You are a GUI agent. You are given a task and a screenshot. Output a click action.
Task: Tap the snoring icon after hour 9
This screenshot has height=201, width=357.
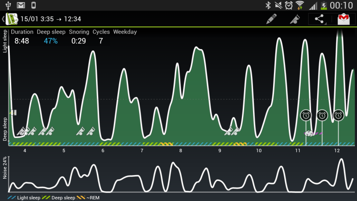coord(233,130)
